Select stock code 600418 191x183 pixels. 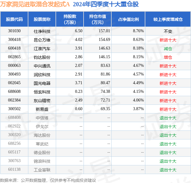coord(14,48)
